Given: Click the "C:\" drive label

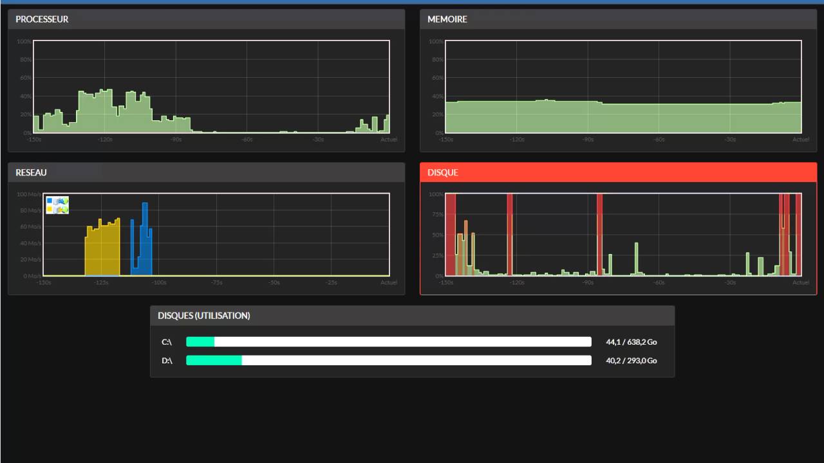Looking at the screenshot, I should click(x=167, y=342).
